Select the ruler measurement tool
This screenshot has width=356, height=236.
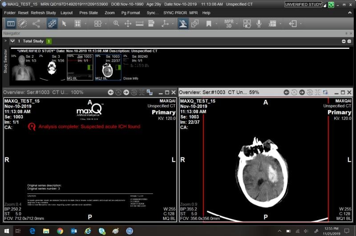point(140,24)
